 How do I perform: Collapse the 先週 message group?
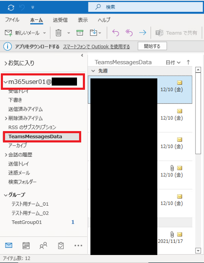point(93,71)
